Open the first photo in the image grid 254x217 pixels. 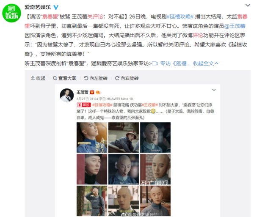tap(92, 137)
